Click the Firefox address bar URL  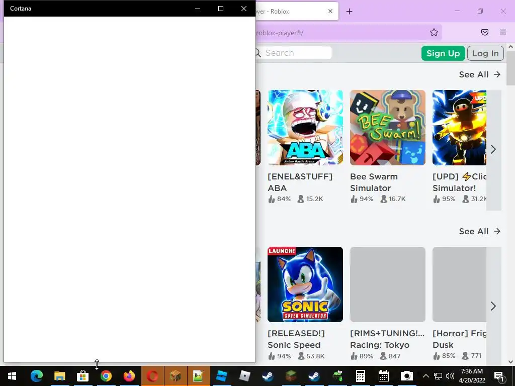coord(279,33)
